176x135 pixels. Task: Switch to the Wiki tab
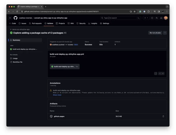[x=71, y=24]
